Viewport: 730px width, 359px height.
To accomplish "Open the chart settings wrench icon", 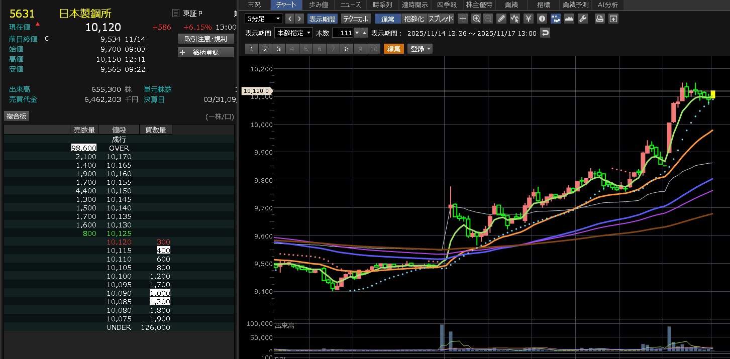I will coord(583,19).
